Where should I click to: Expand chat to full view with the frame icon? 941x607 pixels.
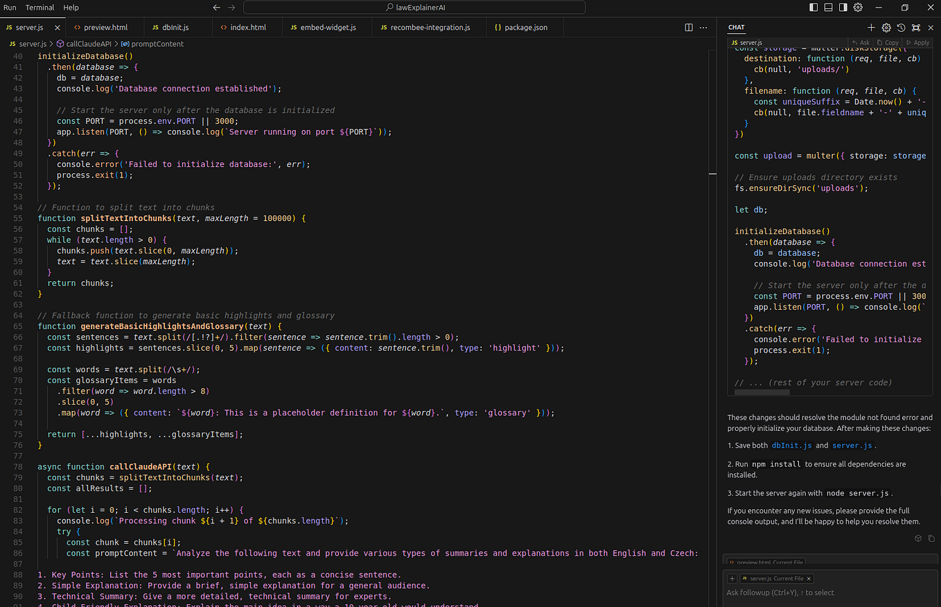pyautogui.click(x=916, y=27)
